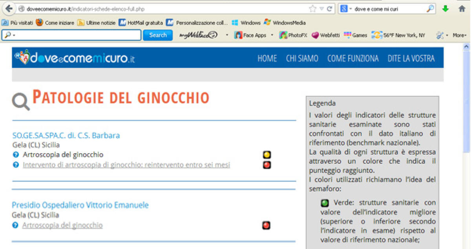The image size is (471, 249).
Task: Go to browser home page icon
Action: coord(462,9)
